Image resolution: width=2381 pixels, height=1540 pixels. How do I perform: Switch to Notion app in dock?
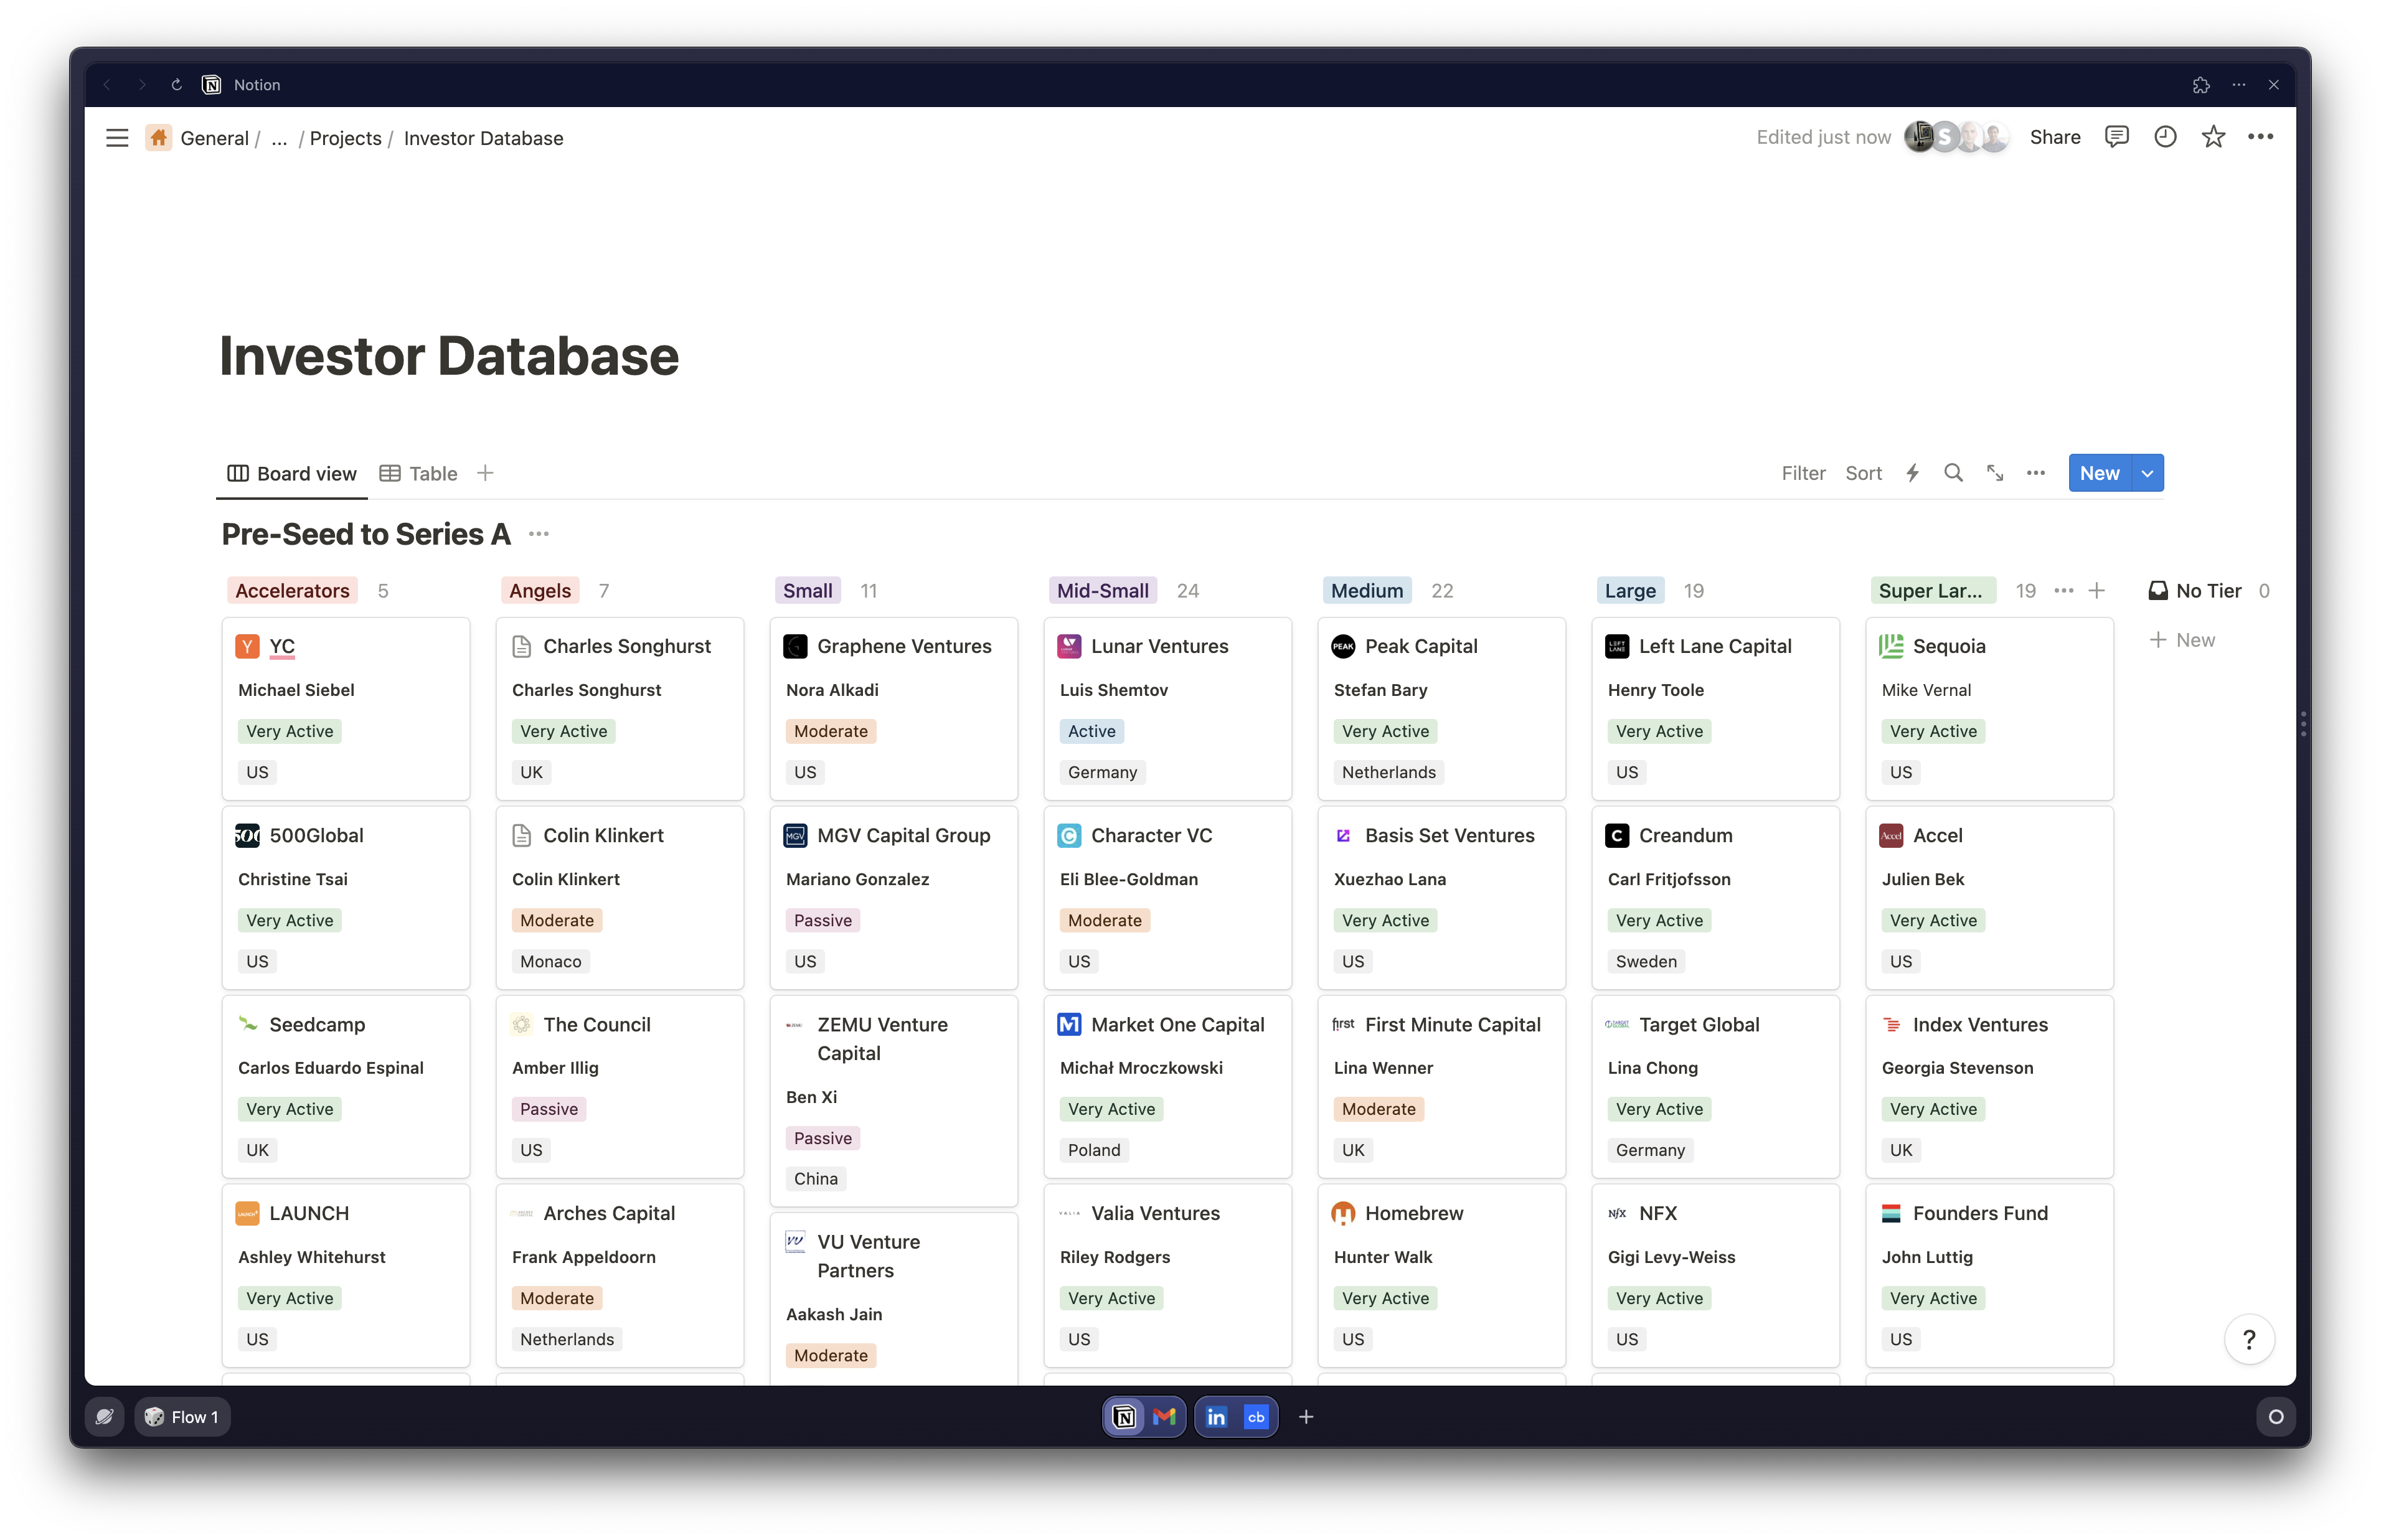pyautogui.click(x=1124, y=1417)
